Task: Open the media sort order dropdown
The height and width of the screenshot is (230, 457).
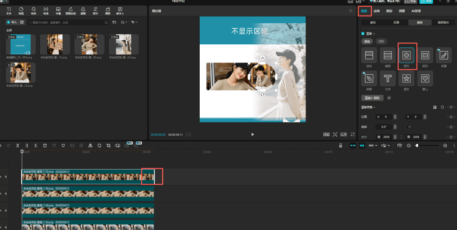Action: 124,22
